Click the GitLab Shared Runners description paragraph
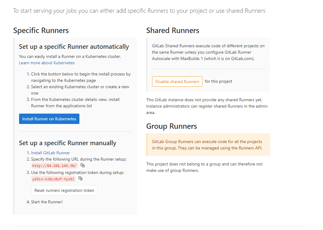The image size is (323, 230). [208, 52]
